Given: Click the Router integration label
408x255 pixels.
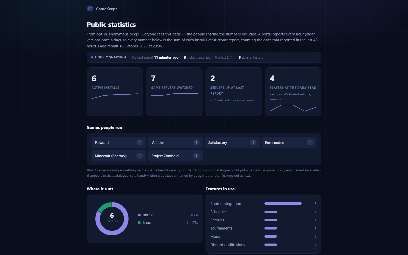Looking at the screenshot, I should [226, 204].
